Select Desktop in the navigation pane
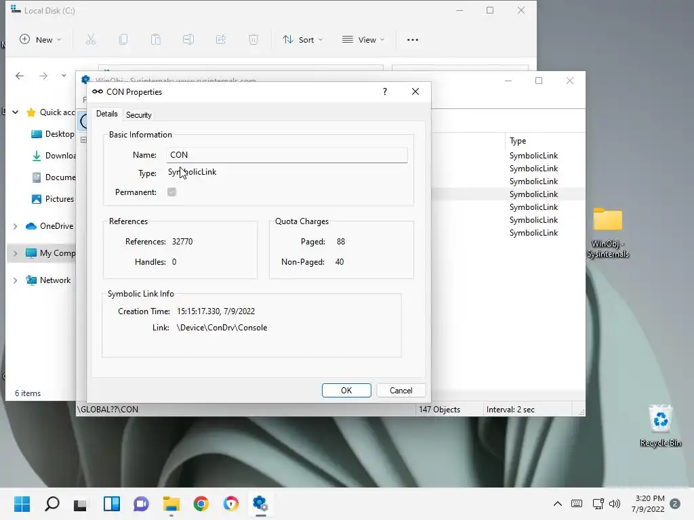694x520 pixels. tap(53, 134)
